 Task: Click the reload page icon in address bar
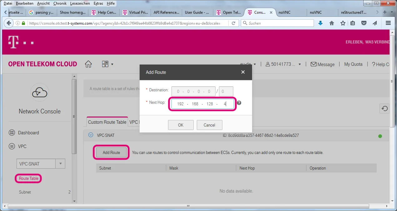[x=233, y=23]
